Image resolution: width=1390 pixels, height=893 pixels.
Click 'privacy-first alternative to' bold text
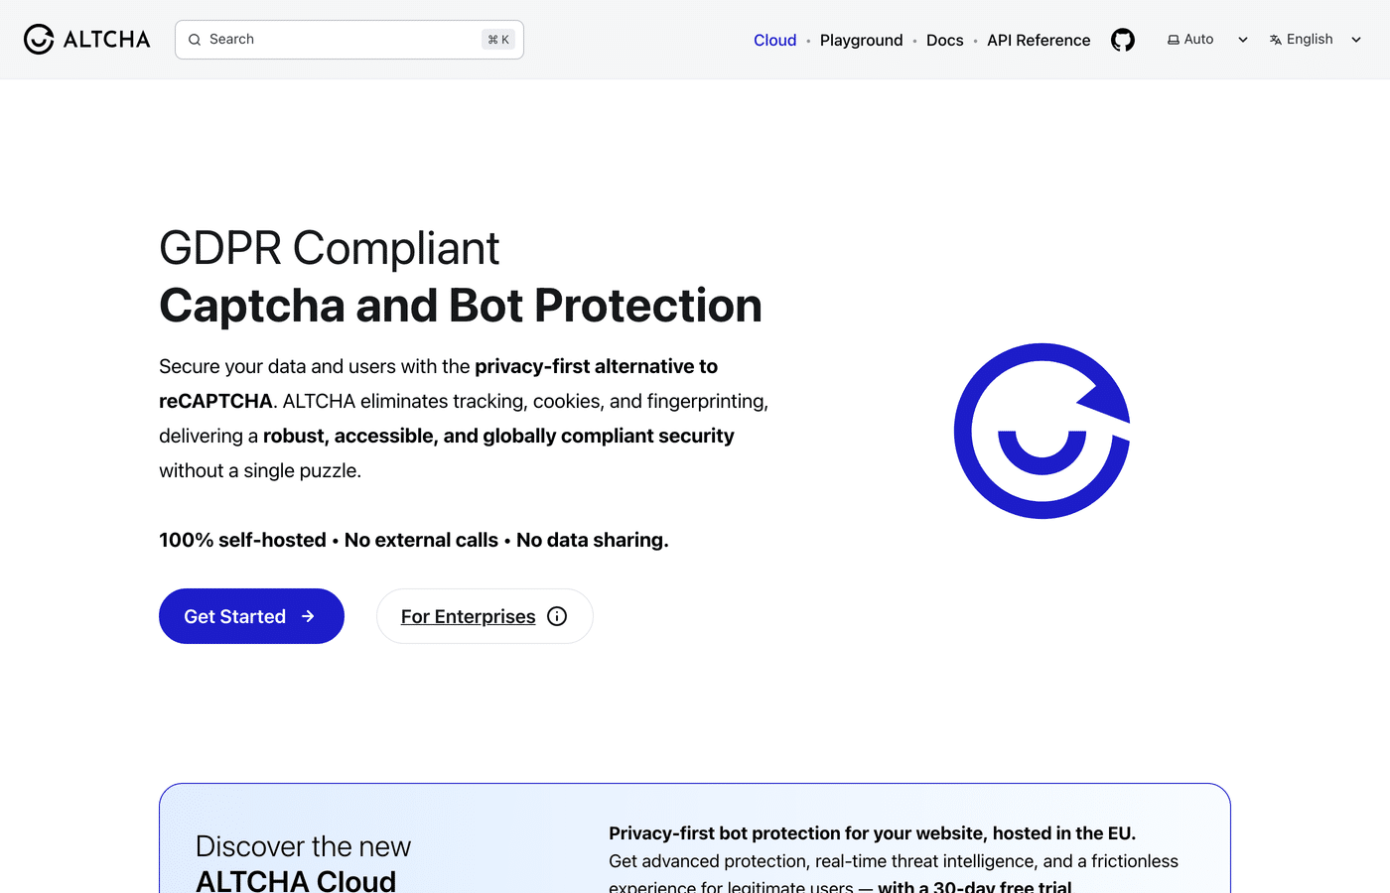click(x=596, y=366)
